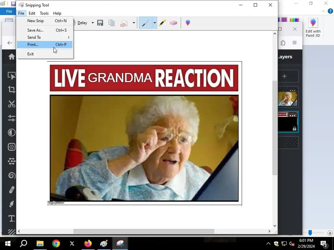Click the back arrow in browser window
The image size is (334, 250).
pos(10,43)
